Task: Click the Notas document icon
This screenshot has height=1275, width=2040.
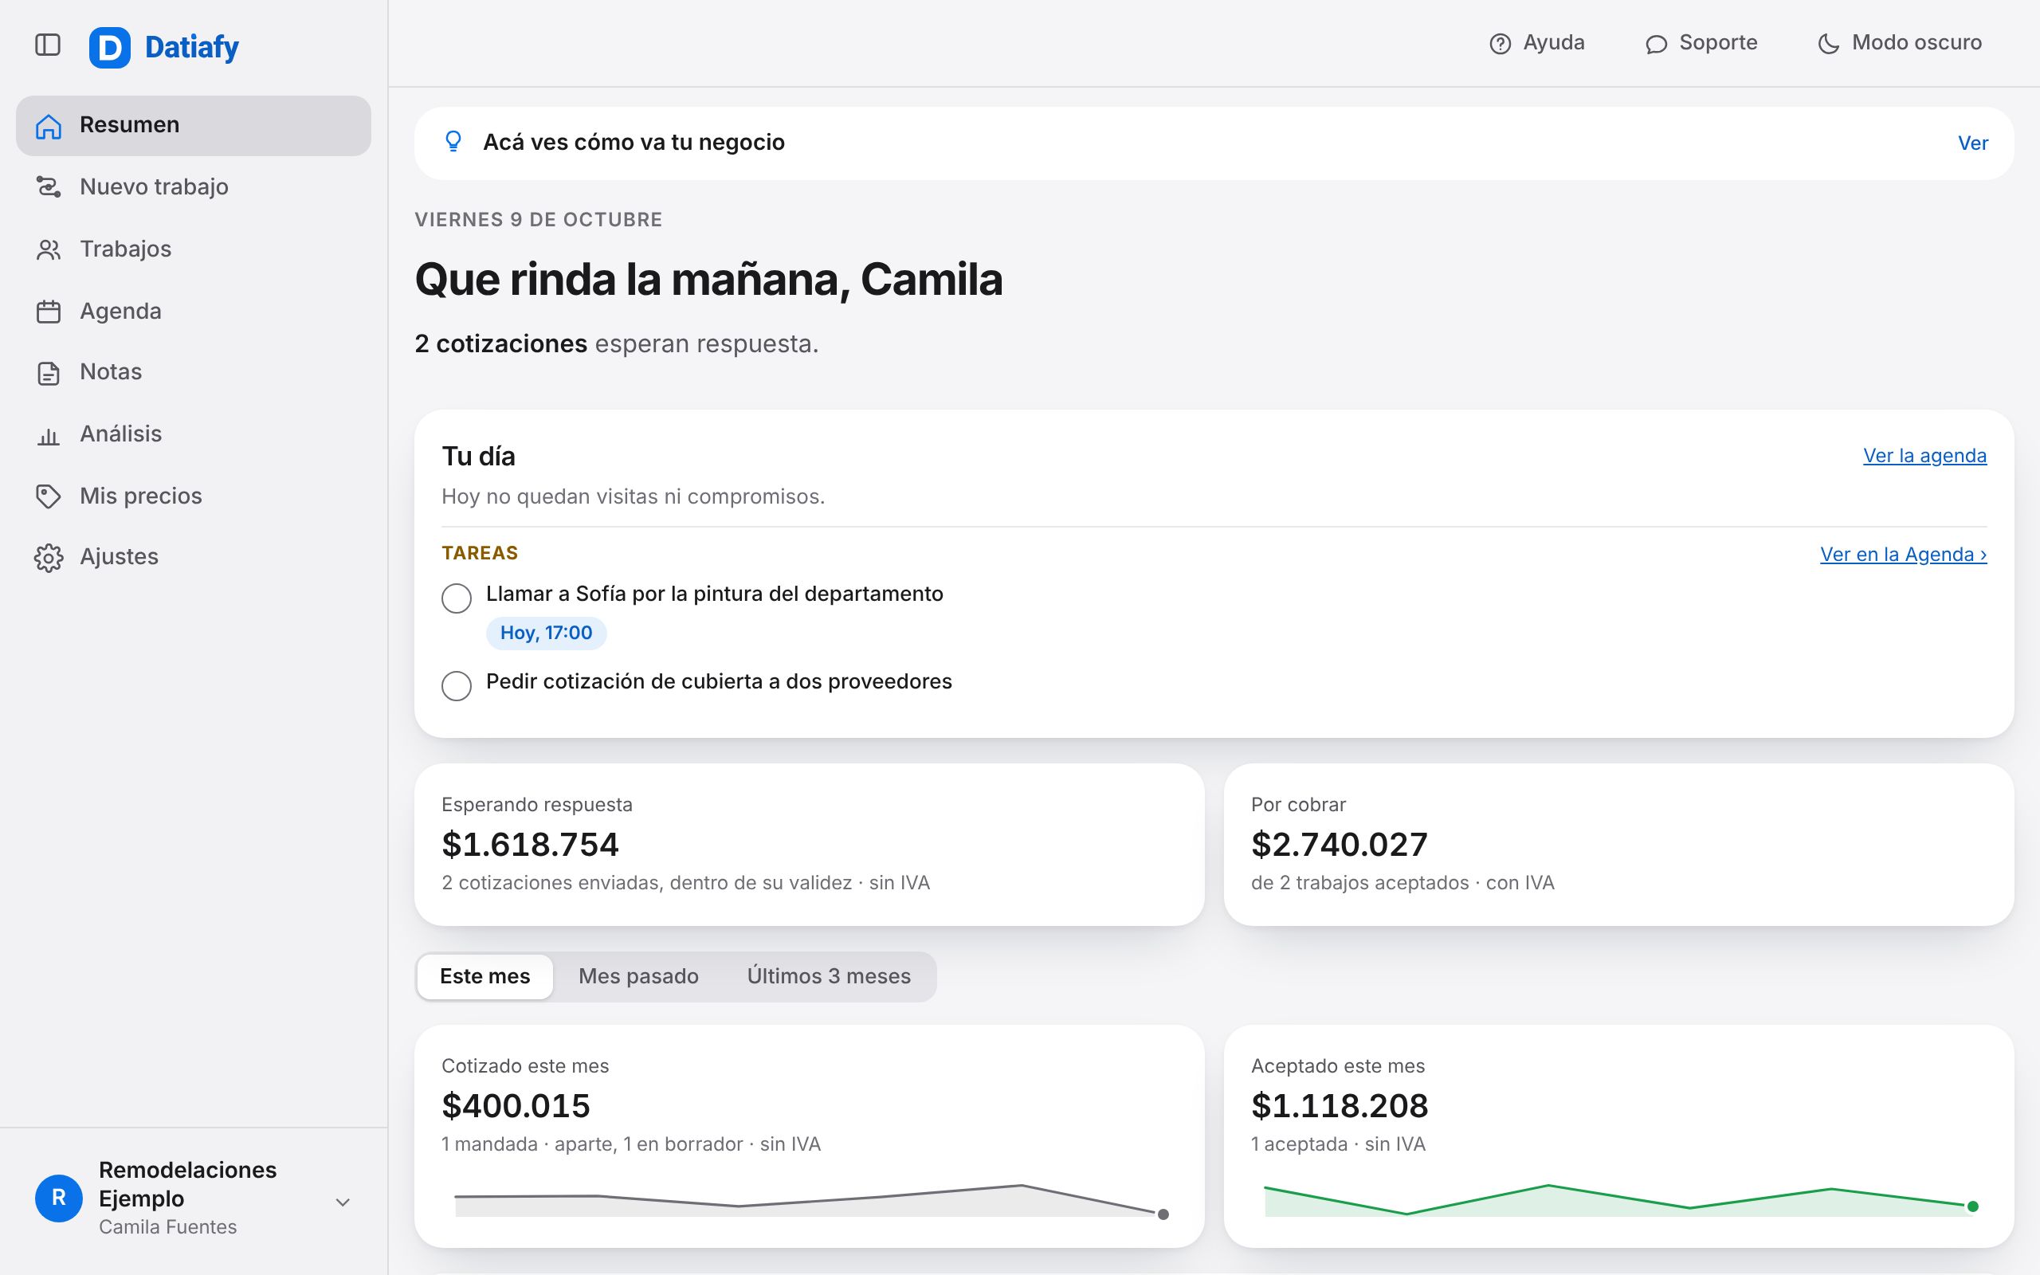Action: pos(48,373)
